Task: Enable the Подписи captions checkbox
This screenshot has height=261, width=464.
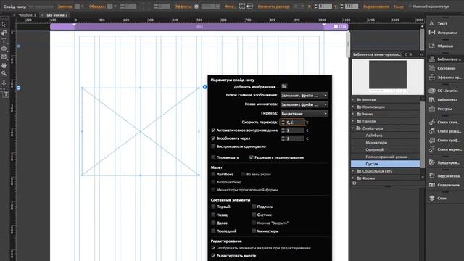Action: (x=254, y=207)
